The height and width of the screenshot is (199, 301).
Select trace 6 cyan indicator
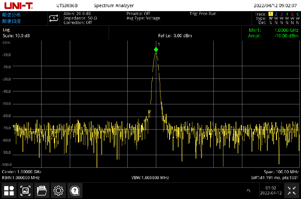[x=298, y=14]
